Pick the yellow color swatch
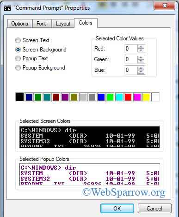This screenshot has height=217, width=179. pyautogui.click(x=146, y=97)
